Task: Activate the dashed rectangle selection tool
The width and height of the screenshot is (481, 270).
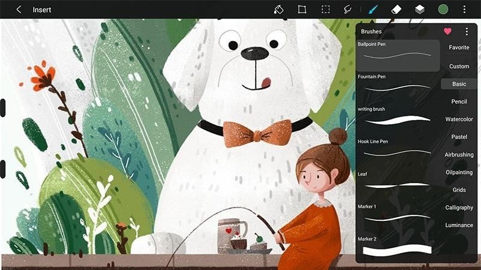Action: (325, 10)
